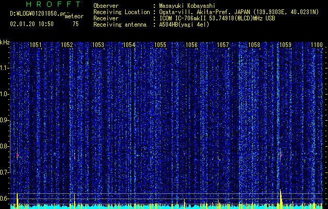Click the 1059 time marker

[x=285, y=44]
